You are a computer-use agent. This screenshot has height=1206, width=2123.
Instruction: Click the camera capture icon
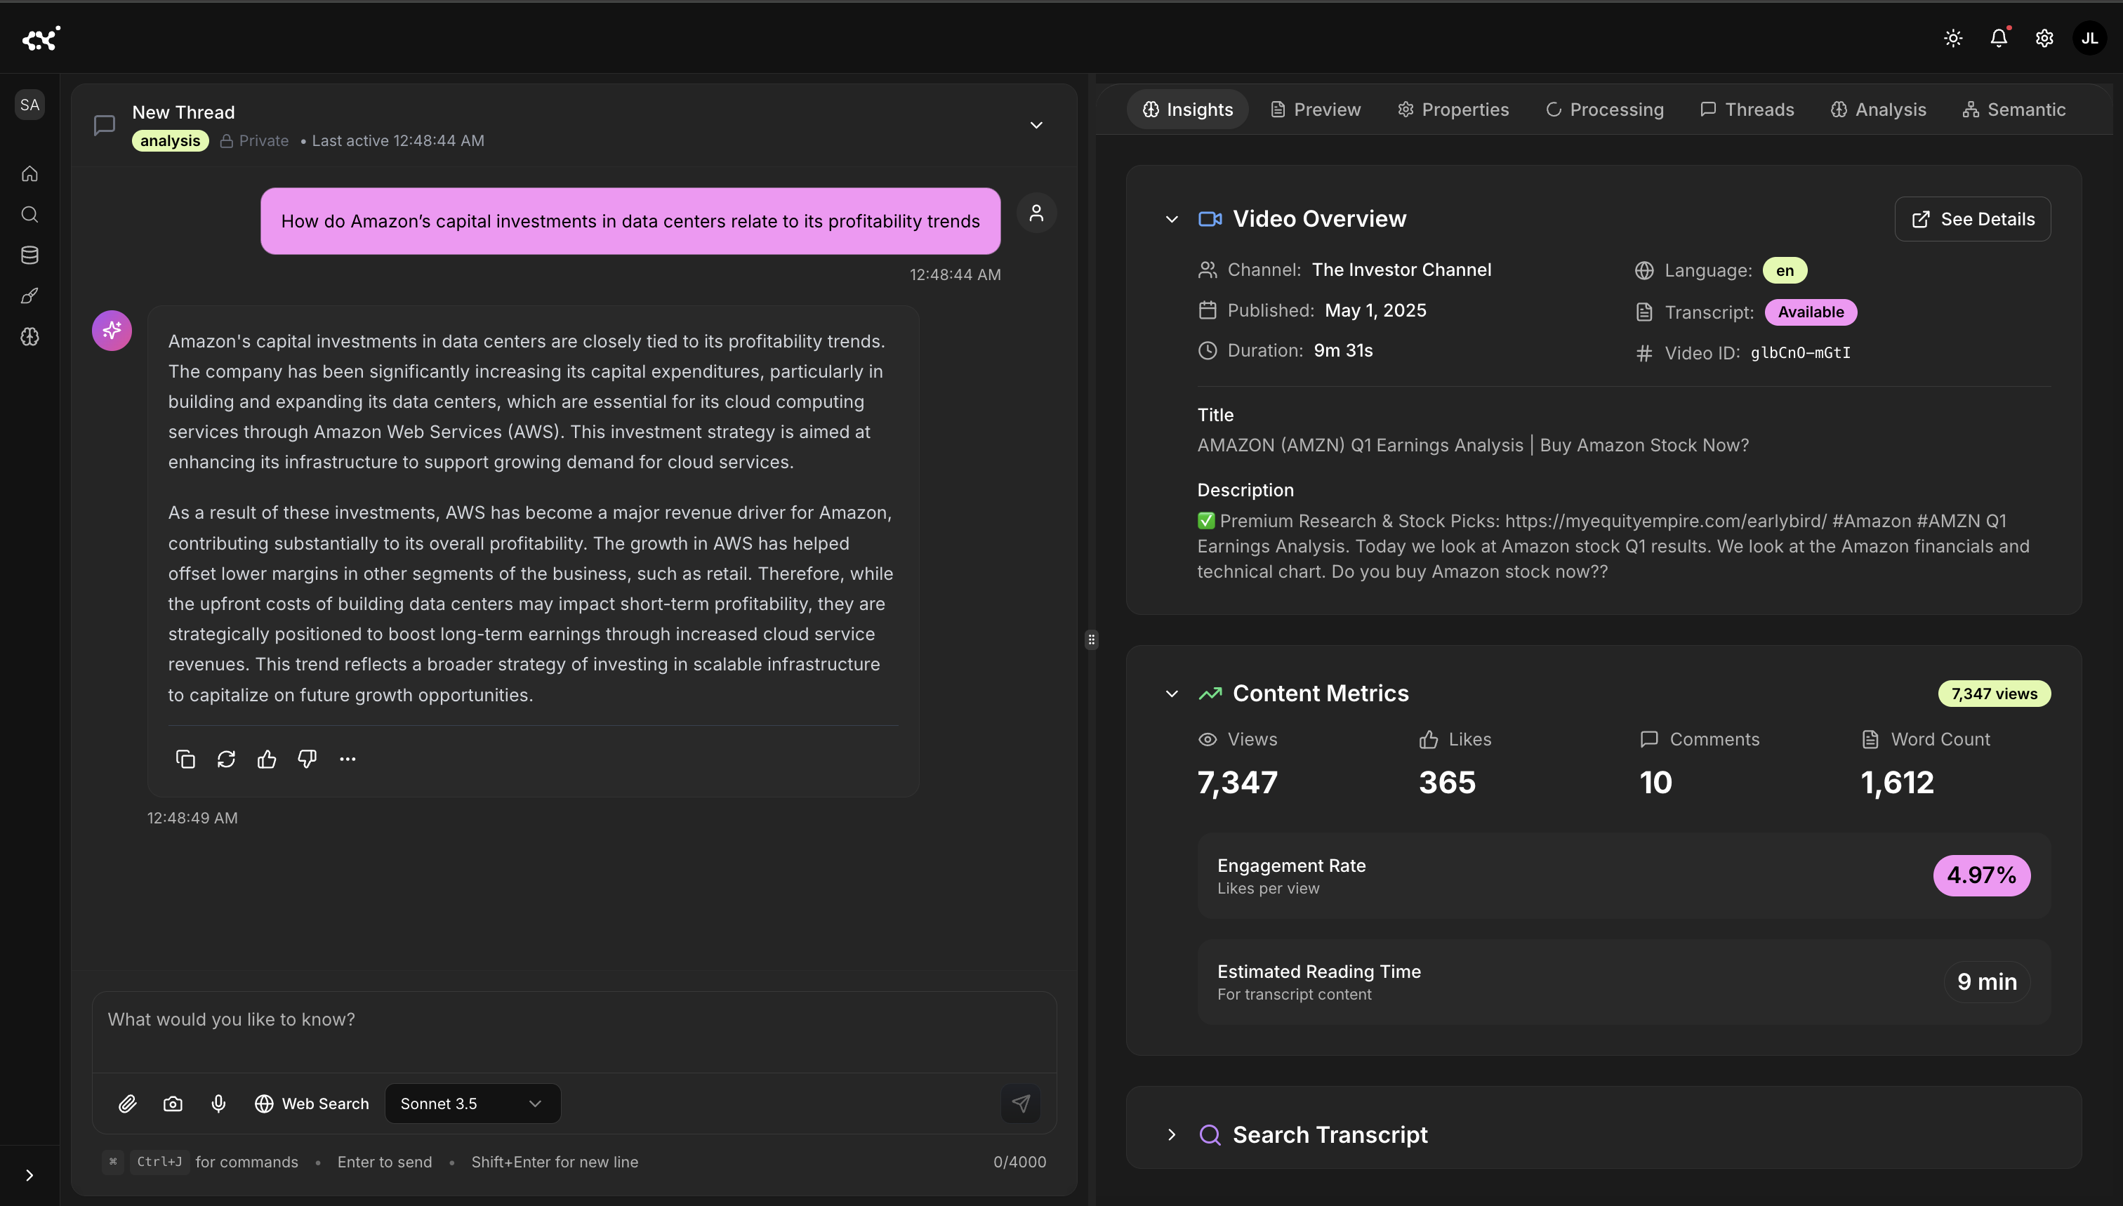(x=173, y=1104)
